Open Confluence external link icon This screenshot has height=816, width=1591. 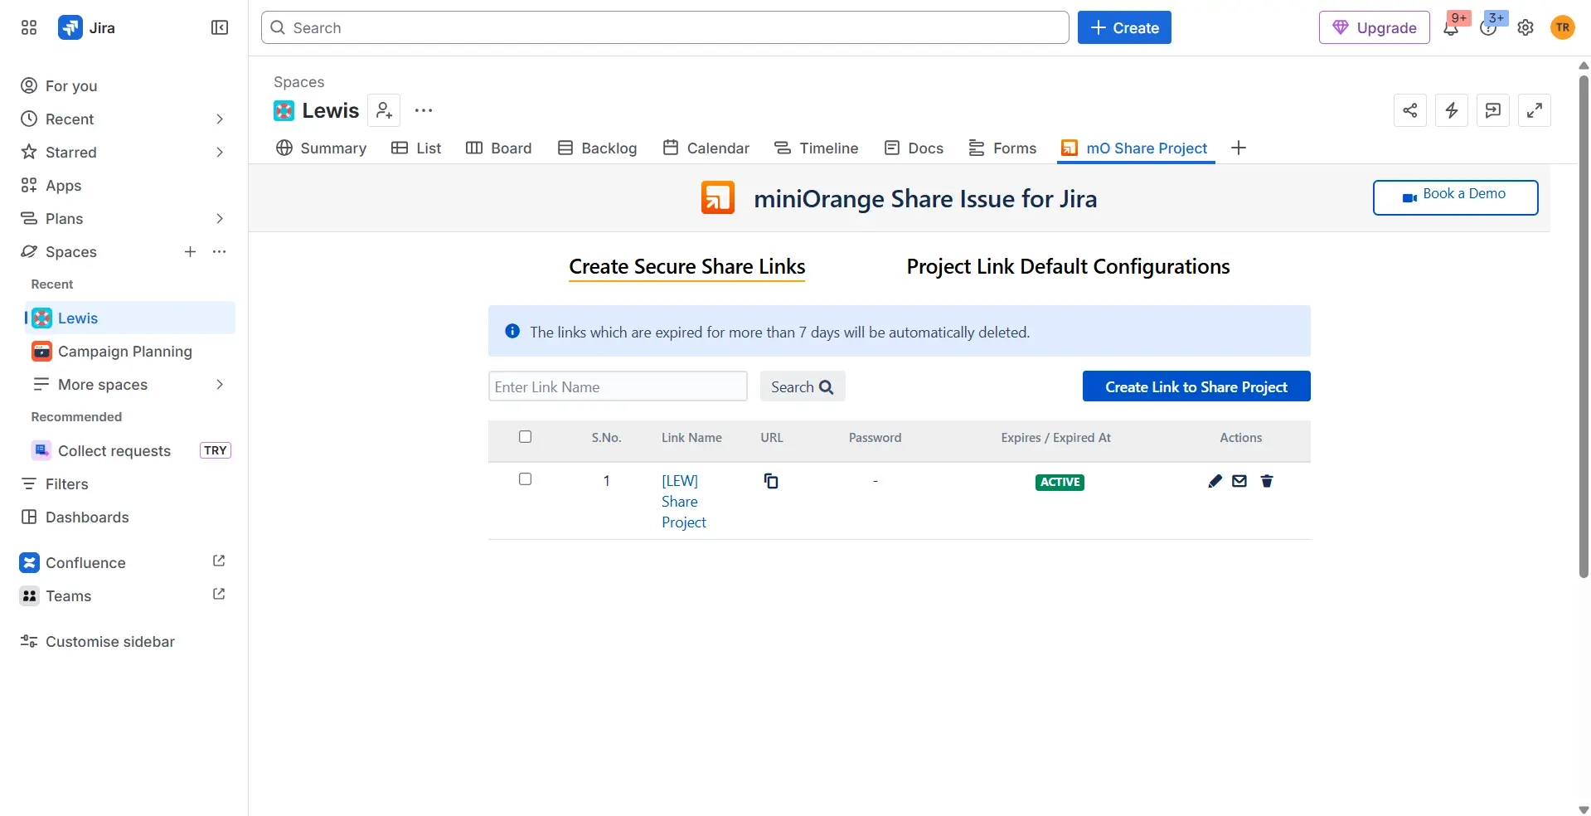[219, 561]
